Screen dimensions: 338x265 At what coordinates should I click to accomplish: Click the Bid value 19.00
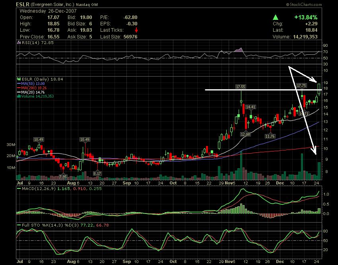tap(86, 17)
